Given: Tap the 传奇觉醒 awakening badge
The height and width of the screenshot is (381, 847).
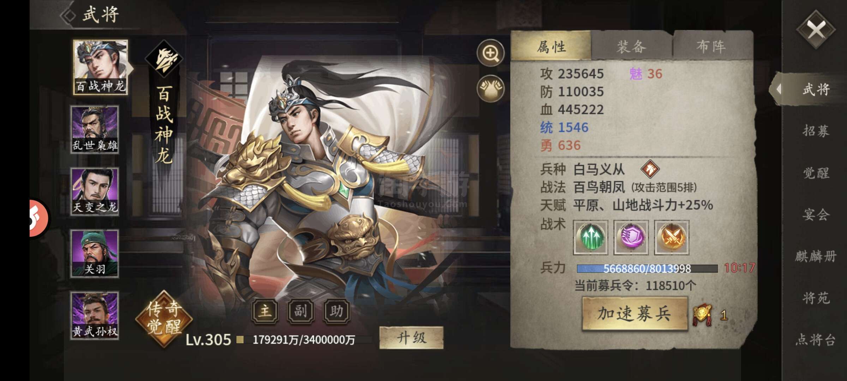Looking at the screenshot, I should [x=164, y=319].
